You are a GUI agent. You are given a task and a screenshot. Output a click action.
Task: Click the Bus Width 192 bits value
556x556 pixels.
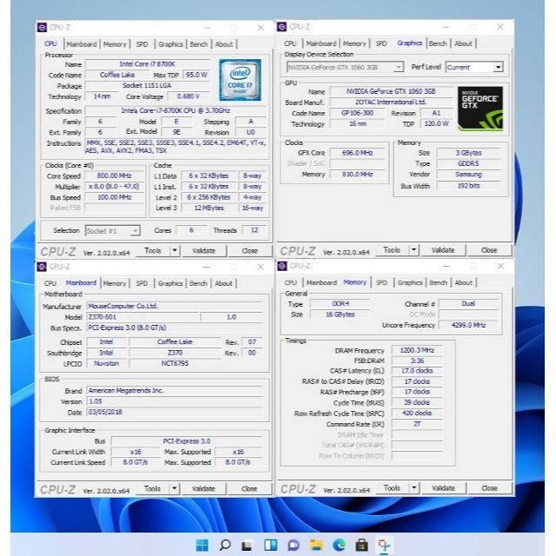(468, 185)
